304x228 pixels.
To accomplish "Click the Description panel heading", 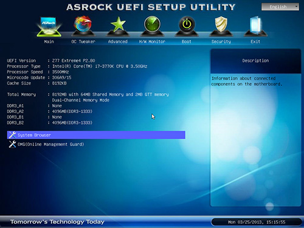I will coord(255,61).
